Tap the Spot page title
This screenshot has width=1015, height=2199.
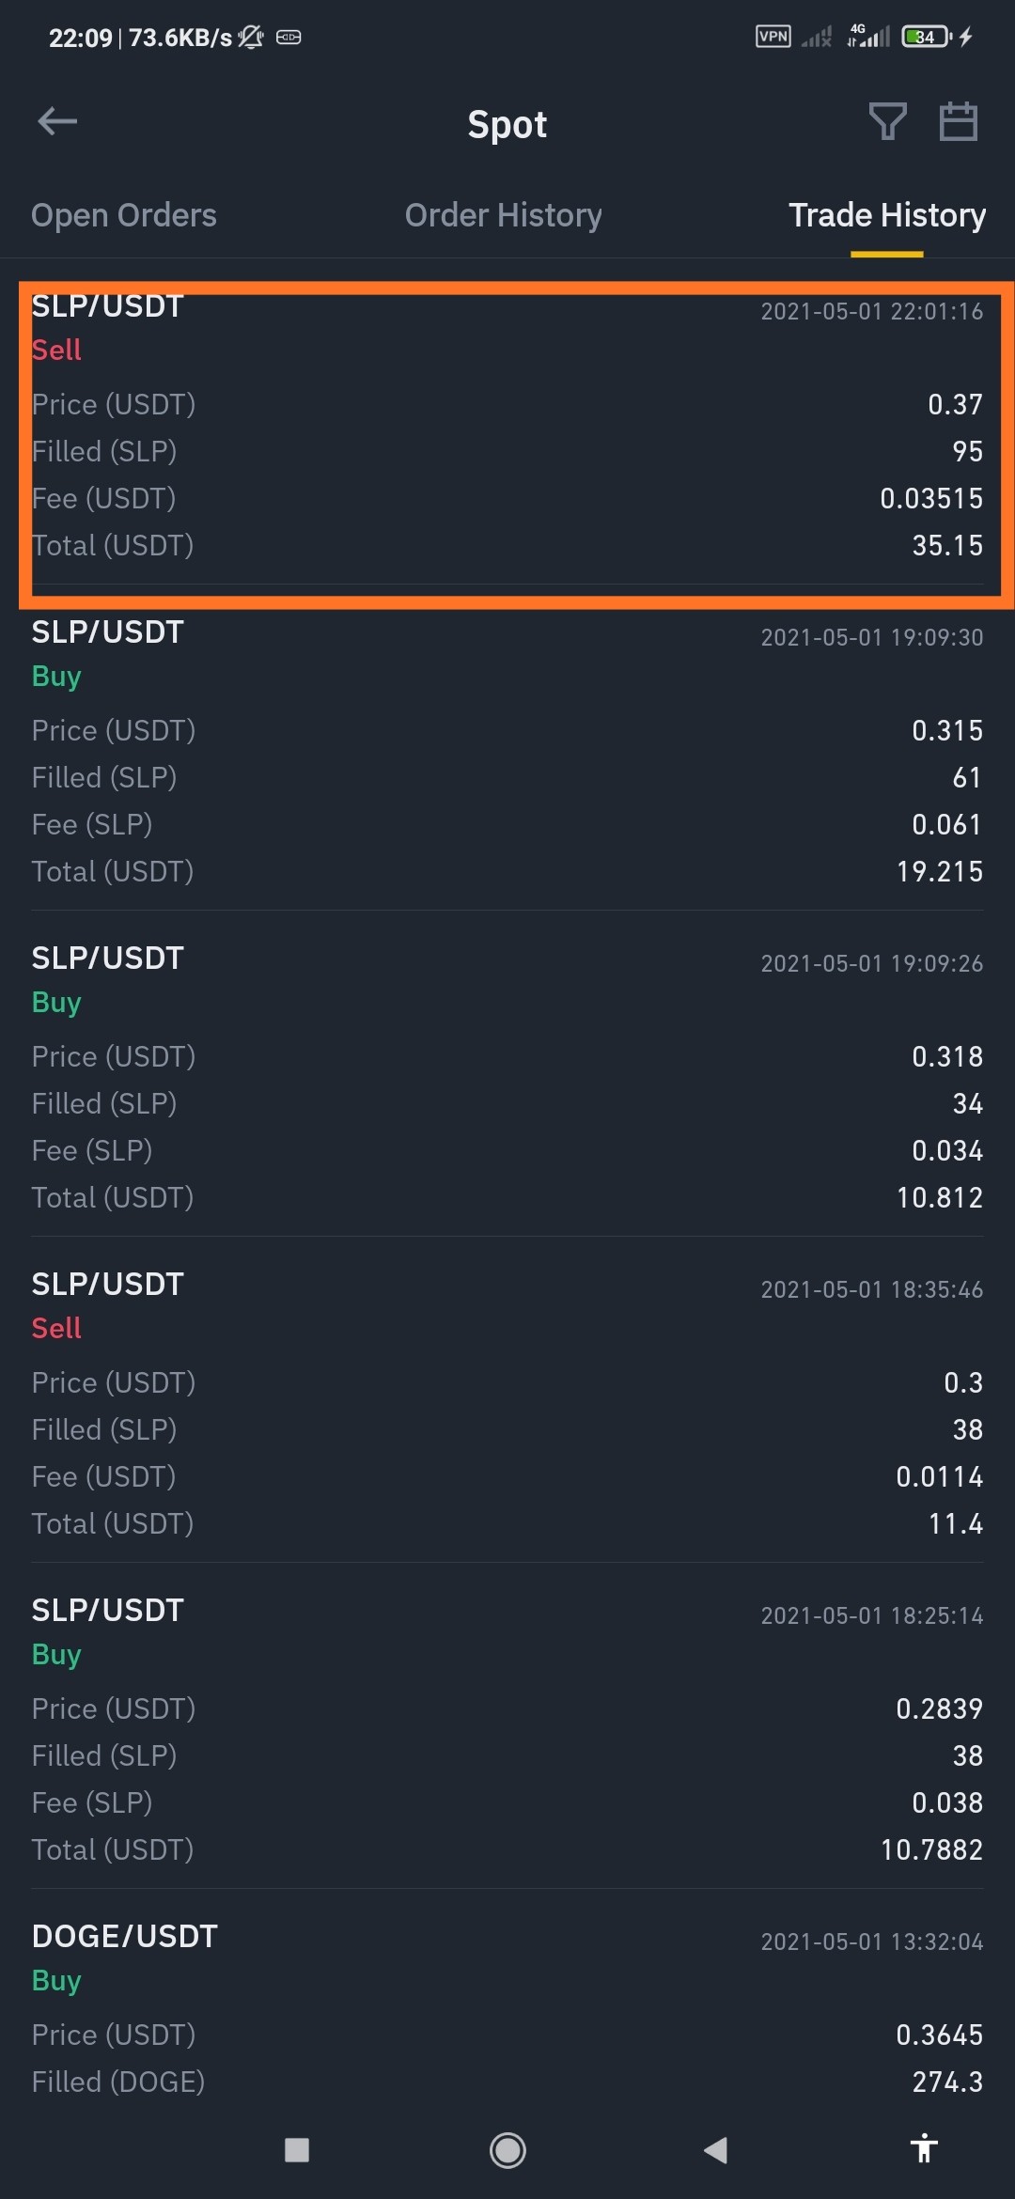(x=507, y=124)
